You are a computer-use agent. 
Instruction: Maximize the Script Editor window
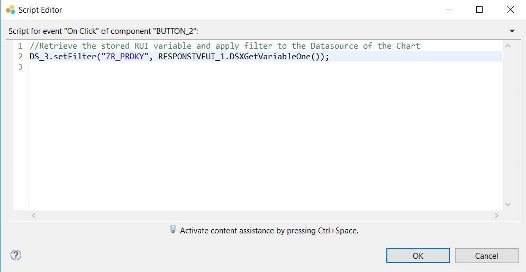point(479,10)
